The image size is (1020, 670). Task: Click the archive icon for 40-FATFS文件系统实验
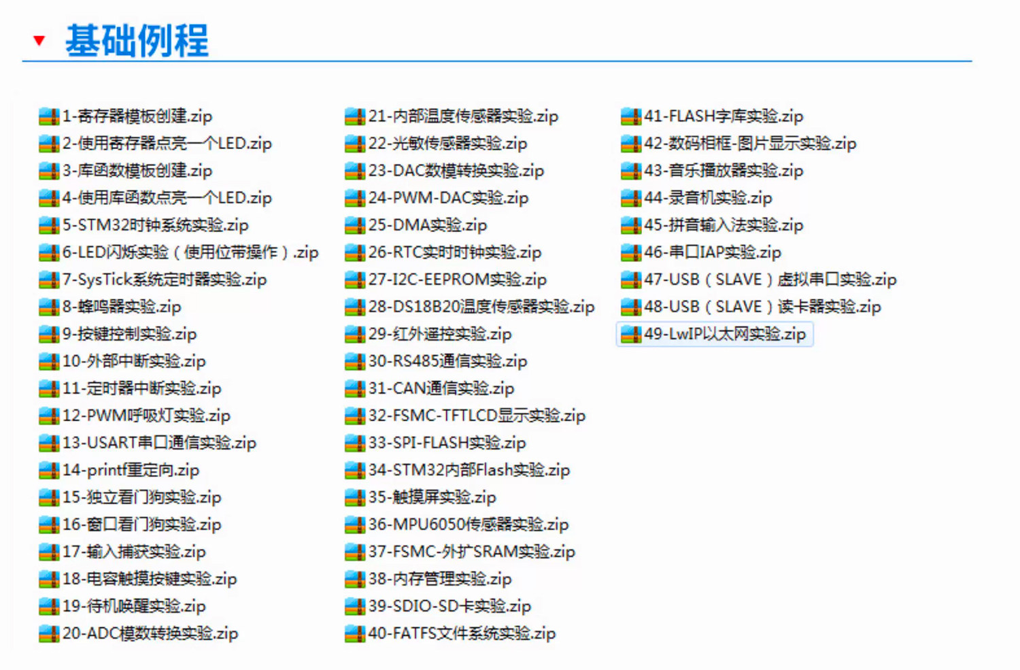tap(355, 634)
